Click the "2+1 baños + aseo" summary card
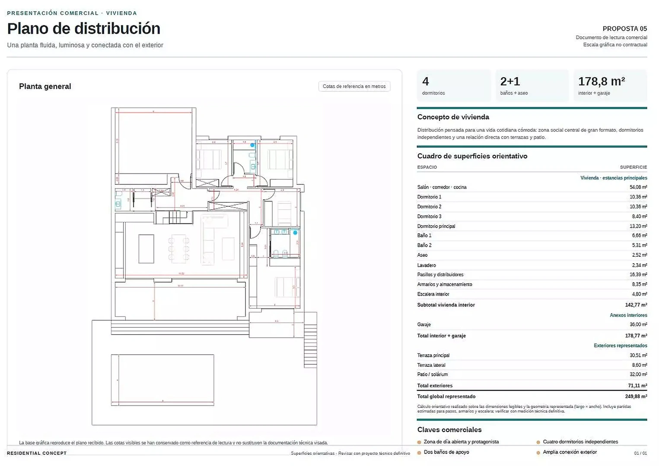Viewport: 659px width, 466px height. click(532, 86)
